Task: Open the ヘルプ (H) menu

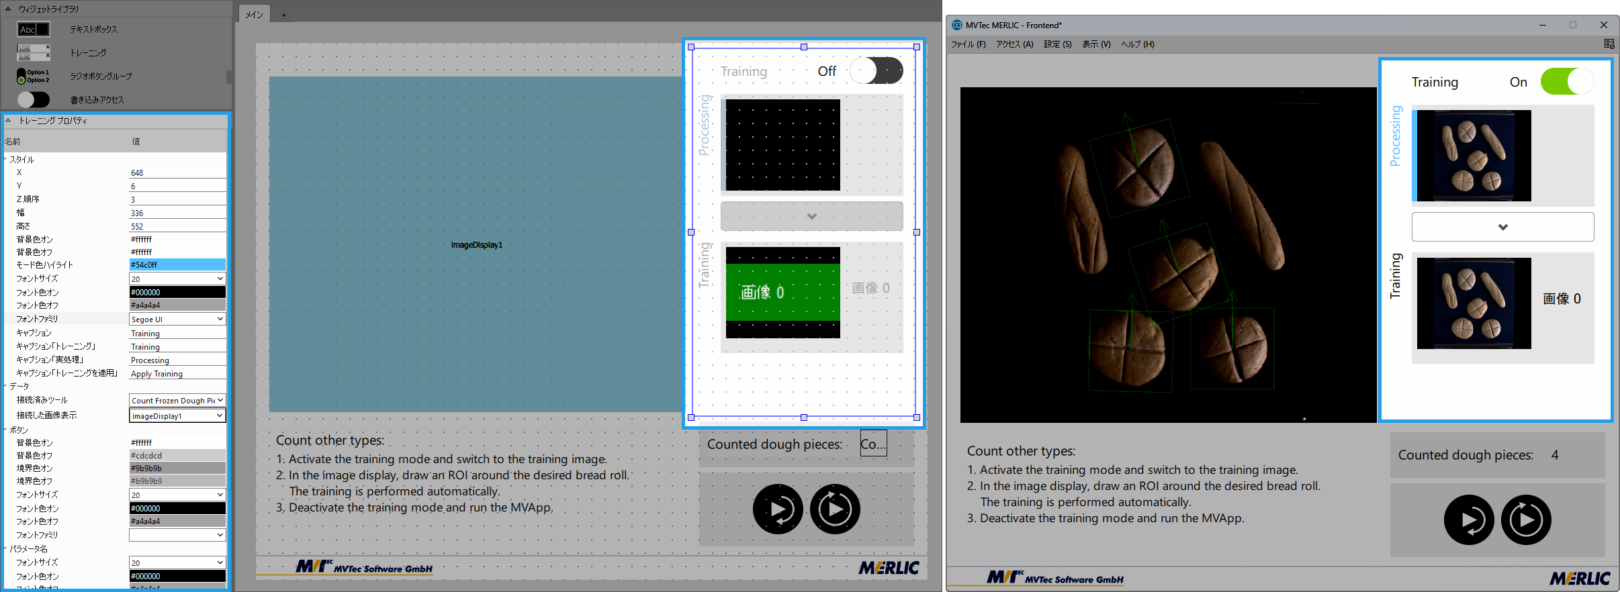Action: [x=1137, y=44]
